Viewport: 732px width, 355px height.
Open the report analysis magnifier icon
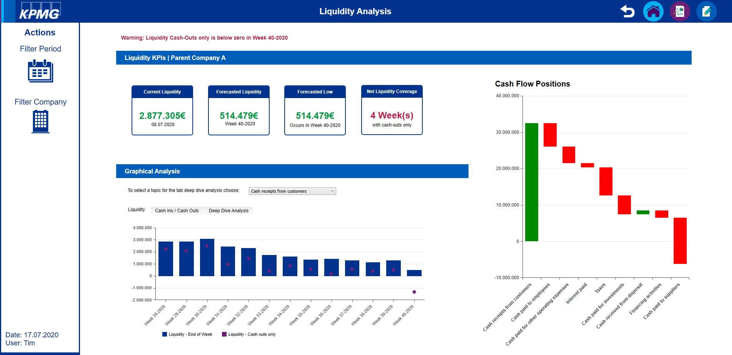click(680, 12)
